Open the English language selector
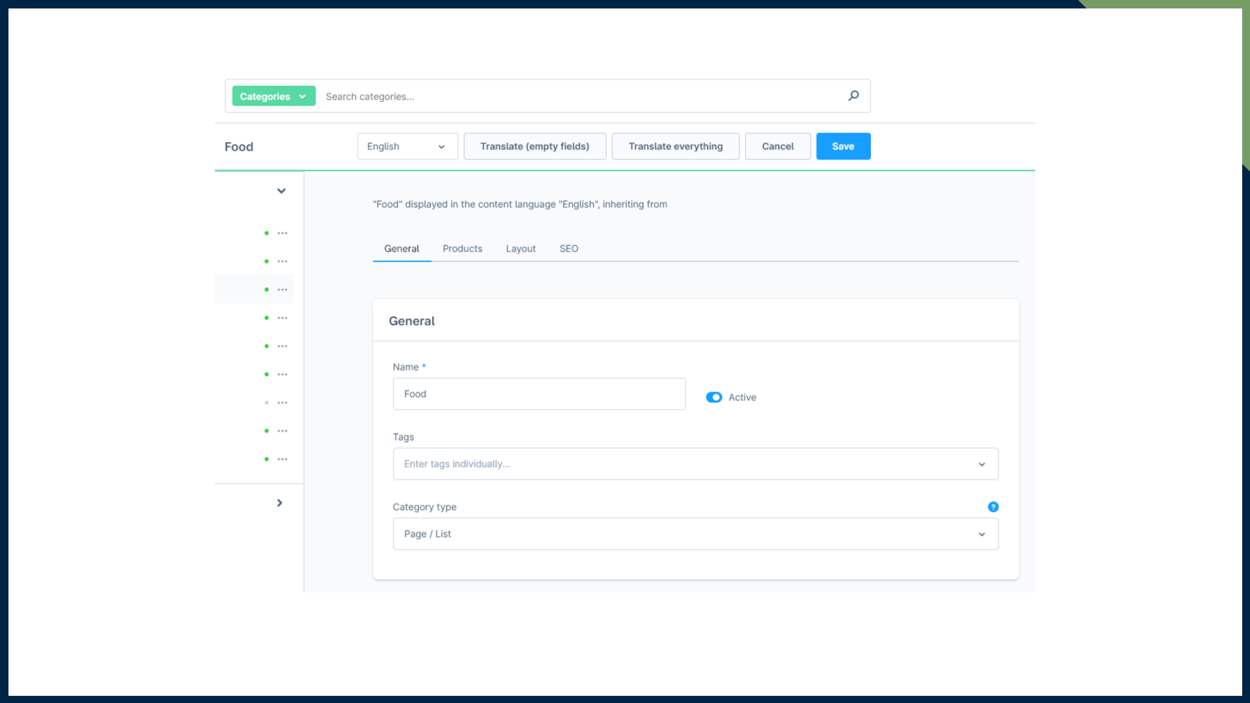Image resolution: width=1250 pixels, height=703 pixels. pos(407,146)
